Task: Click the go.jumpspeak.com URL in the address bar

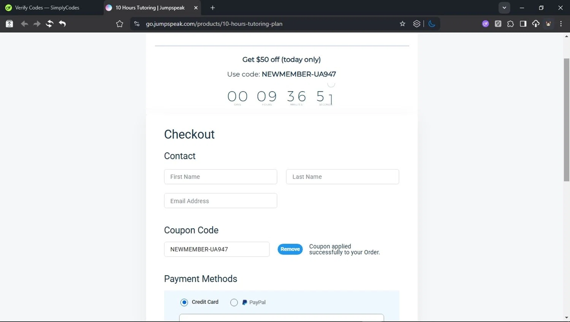Action: [214, 24]
